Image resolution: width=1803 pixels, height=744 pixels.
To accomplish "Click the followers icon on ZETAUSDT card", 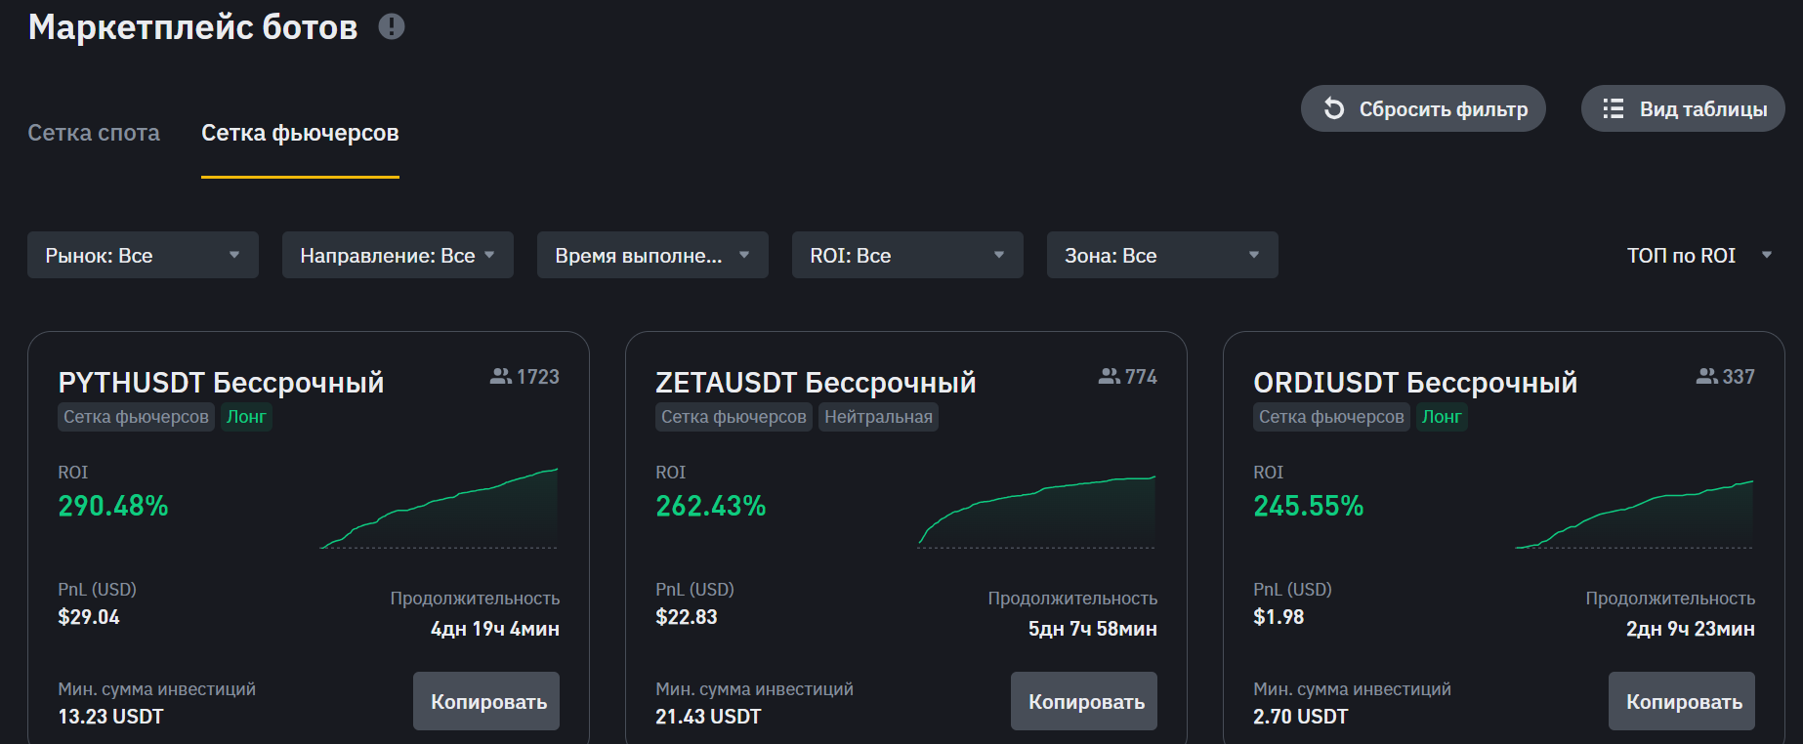I will [x=1110, y=376].
